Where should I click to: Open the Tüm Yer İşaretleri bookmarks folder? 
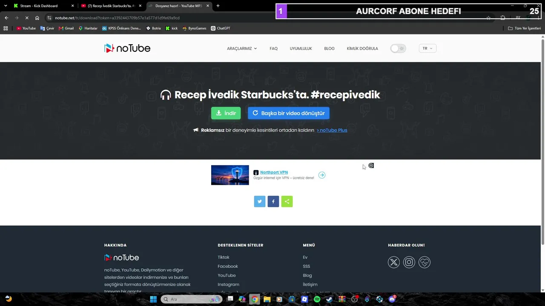[525, 28]
